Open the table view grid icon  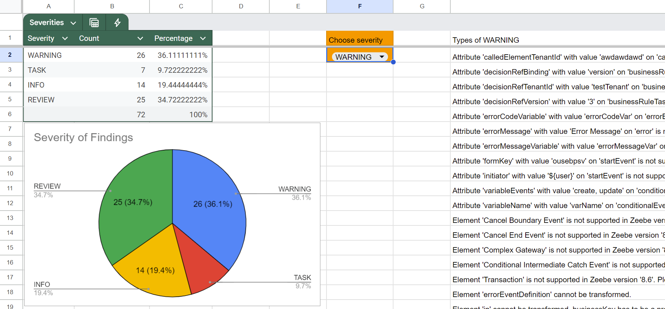tap(94, 22)
